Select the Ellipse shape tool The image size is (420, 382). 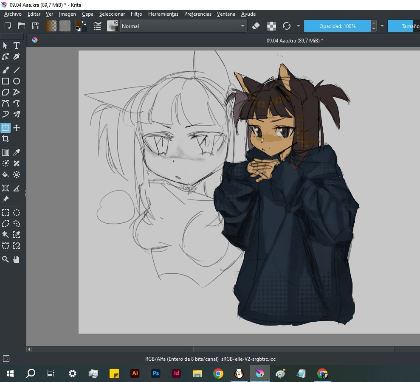17,81
